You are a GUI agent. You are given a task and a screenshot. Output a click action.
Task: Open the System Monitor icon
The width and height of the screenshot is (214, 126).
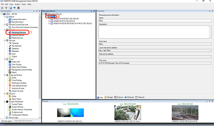pos(10,107)
